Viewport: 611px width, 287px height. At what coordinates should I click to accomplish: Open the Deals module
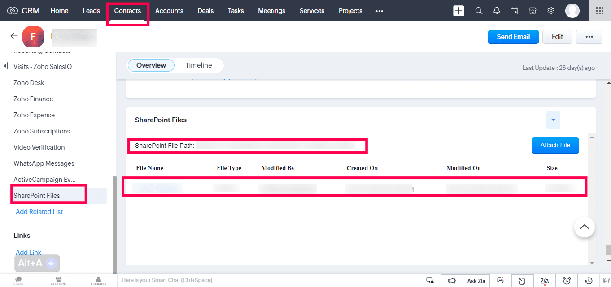[205, 11]
